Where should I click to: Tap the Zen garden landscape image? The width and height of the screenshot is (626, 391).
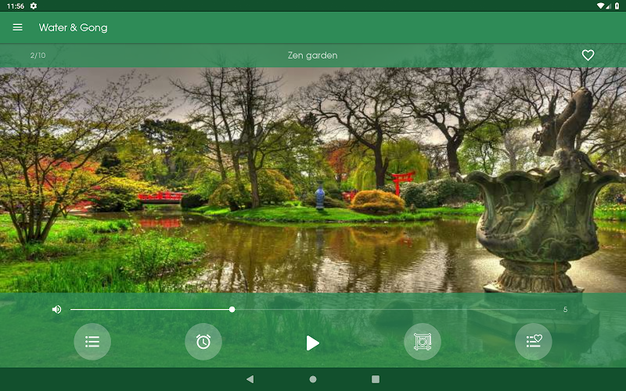click(313, 180)
